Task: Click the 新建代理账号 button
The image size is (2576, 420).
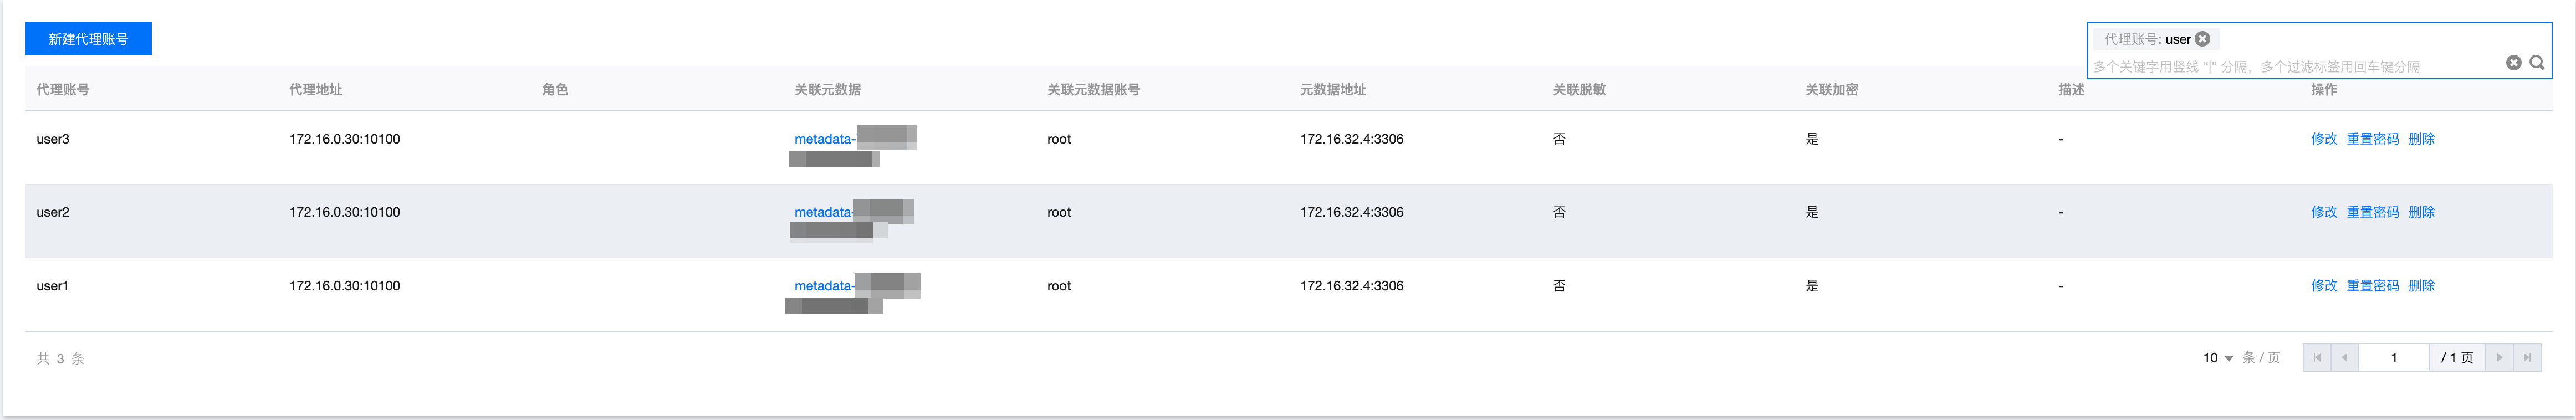Action: (x=88, y=39)
